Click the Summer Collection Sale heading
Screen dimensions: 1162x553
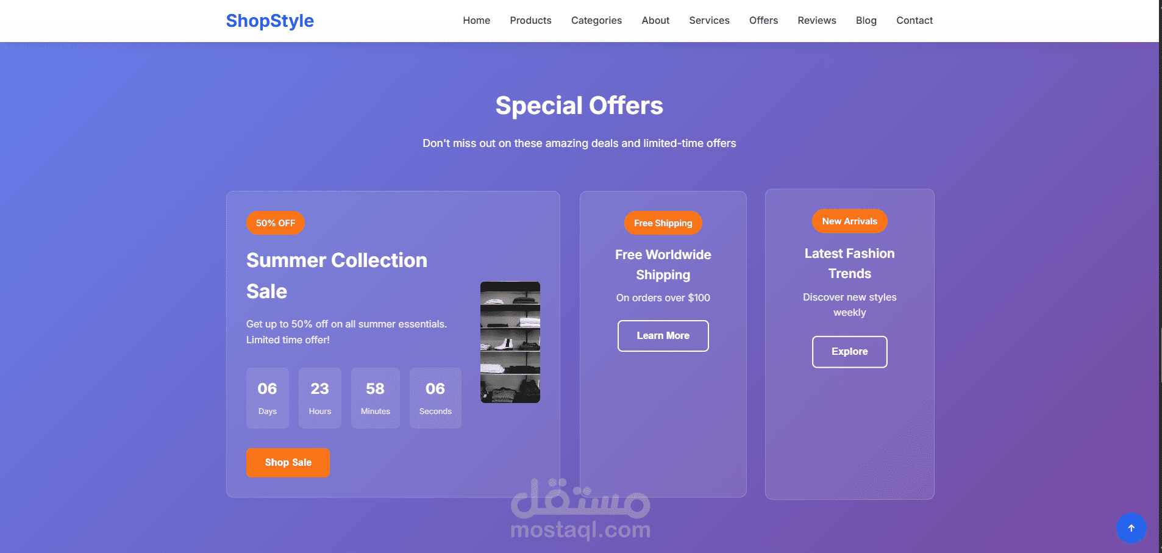[337, 276]
